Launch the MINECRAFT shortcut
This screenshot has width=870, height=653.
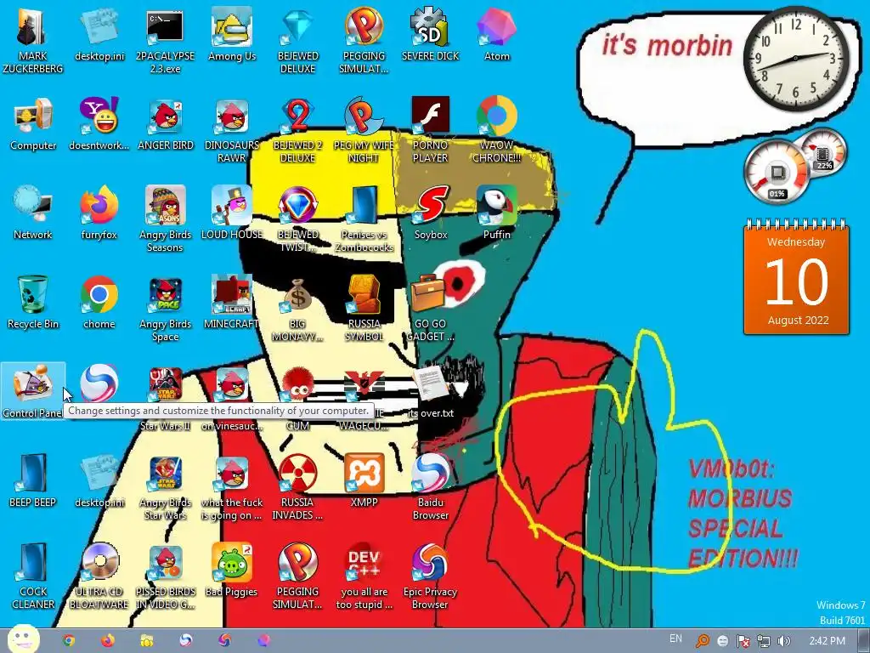231,302
